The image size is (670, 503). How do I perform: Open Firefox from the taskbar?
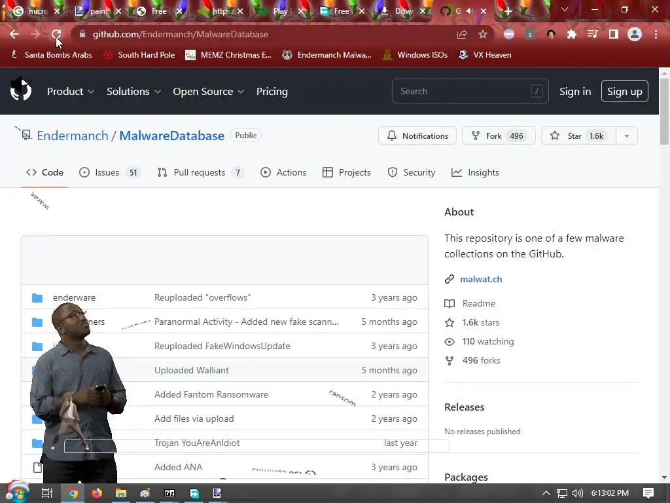97,493
